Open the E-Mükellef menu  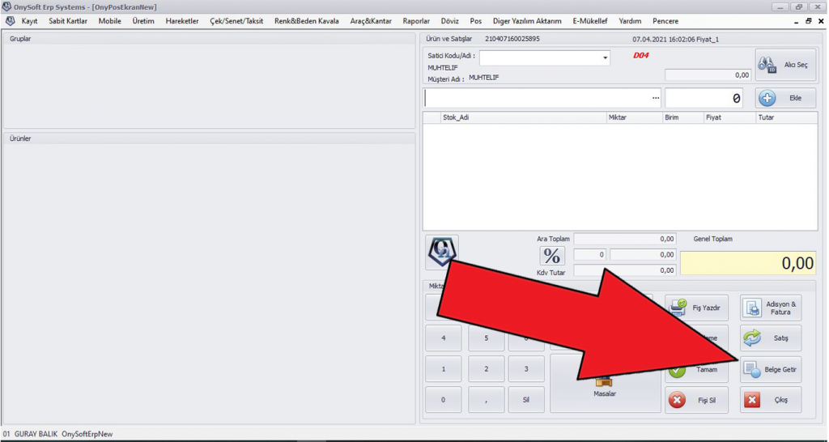coord(590,21)
